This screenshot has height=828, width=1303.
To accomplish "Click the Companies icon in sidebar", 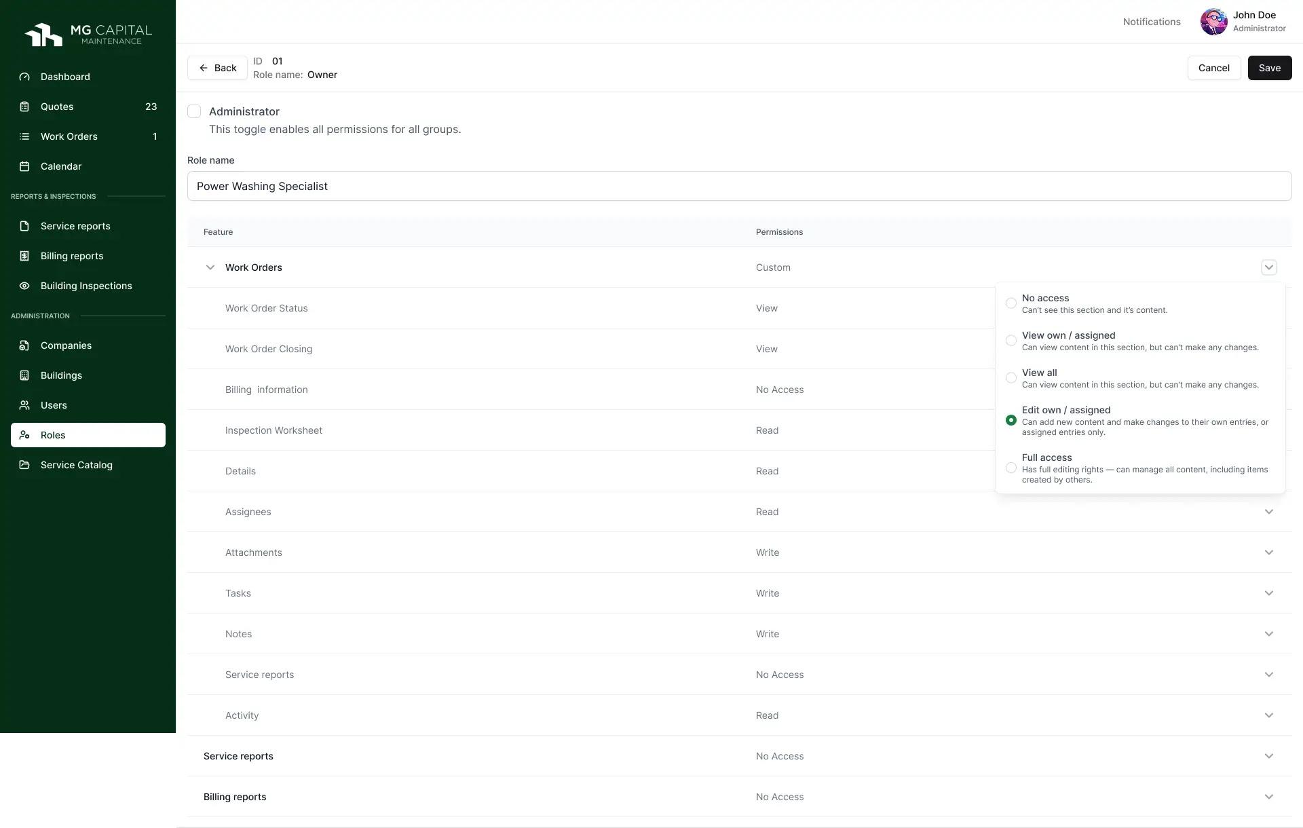I will 24,345.
